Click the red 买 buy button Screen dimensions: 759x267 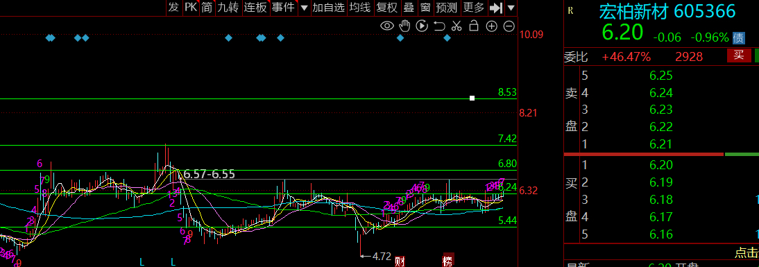coord(739,55)
